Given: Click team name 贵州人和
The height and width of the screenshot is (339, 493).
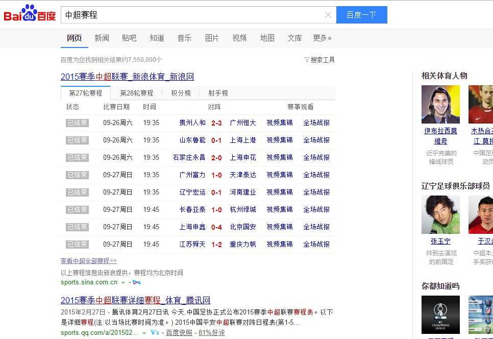Looking at the screenshot, I should (x=192, y=123).
